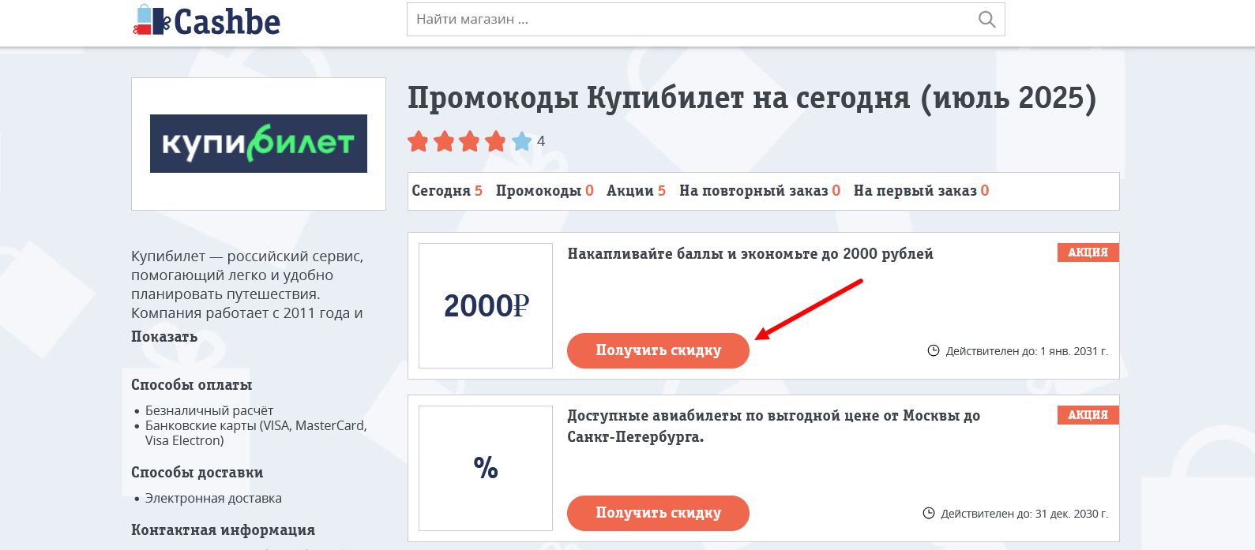This screenshot has height=550, width=1255.
Task: Select the first rating star
Action: [x=419, y=141]
